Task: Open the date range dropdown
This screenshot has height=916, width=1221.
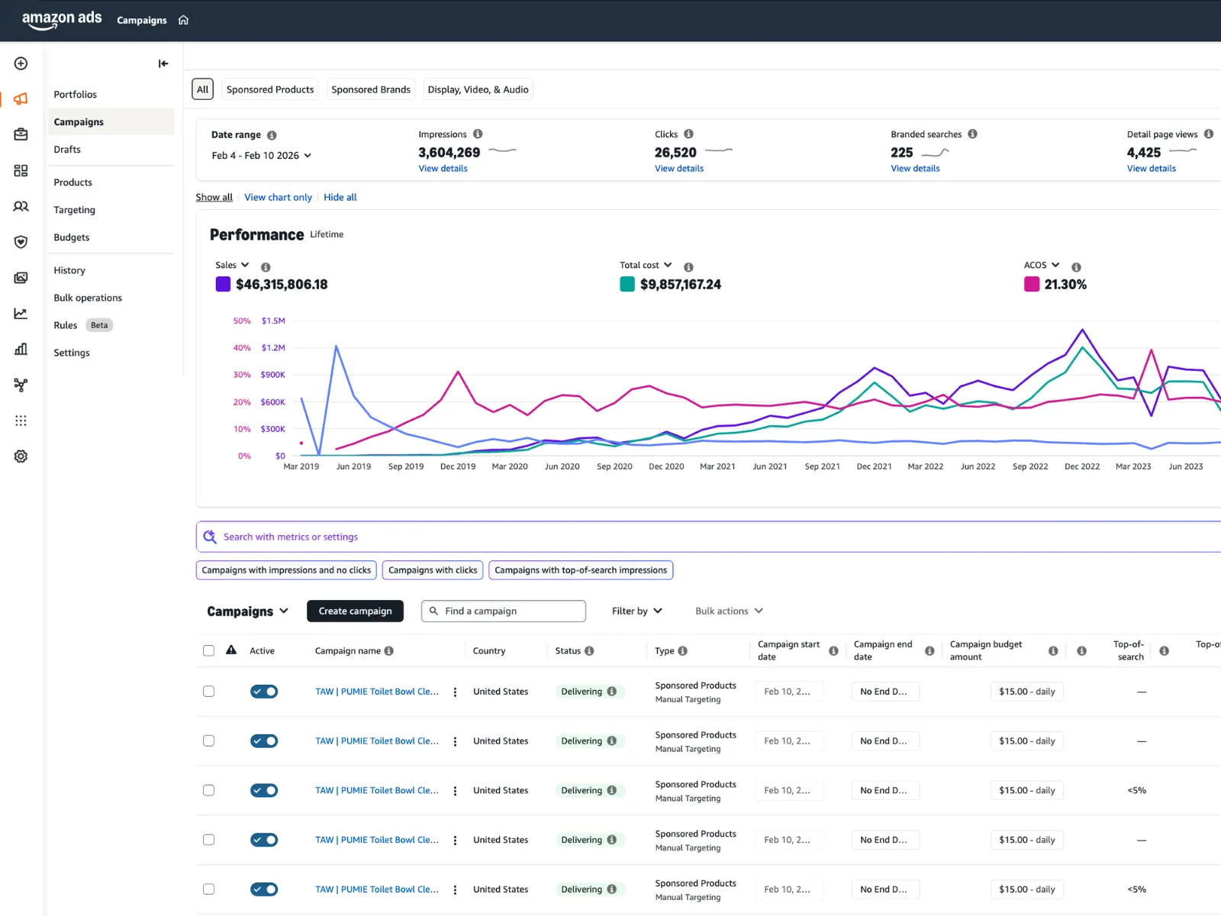Action: click(x=262, y=156)
